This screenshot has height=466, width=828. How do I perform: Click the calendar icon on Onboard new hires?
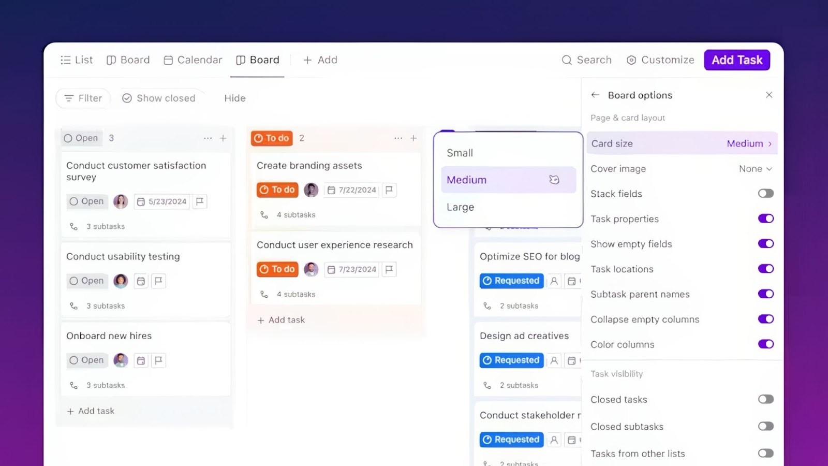point(141,360)
